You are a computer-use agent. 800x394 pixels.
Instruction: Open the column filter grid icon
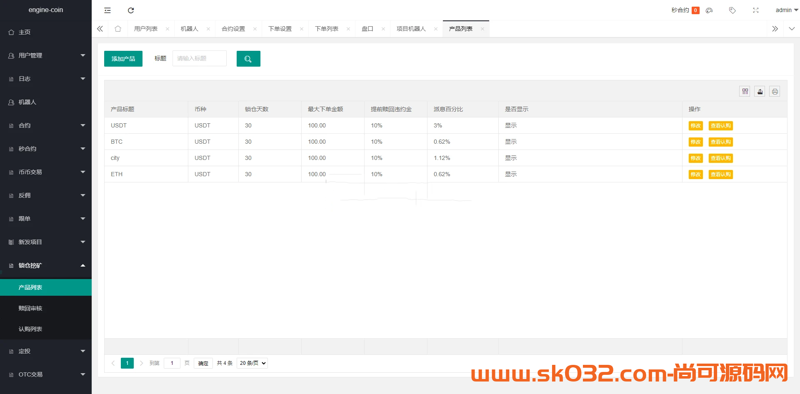click(x=745, y=92)
